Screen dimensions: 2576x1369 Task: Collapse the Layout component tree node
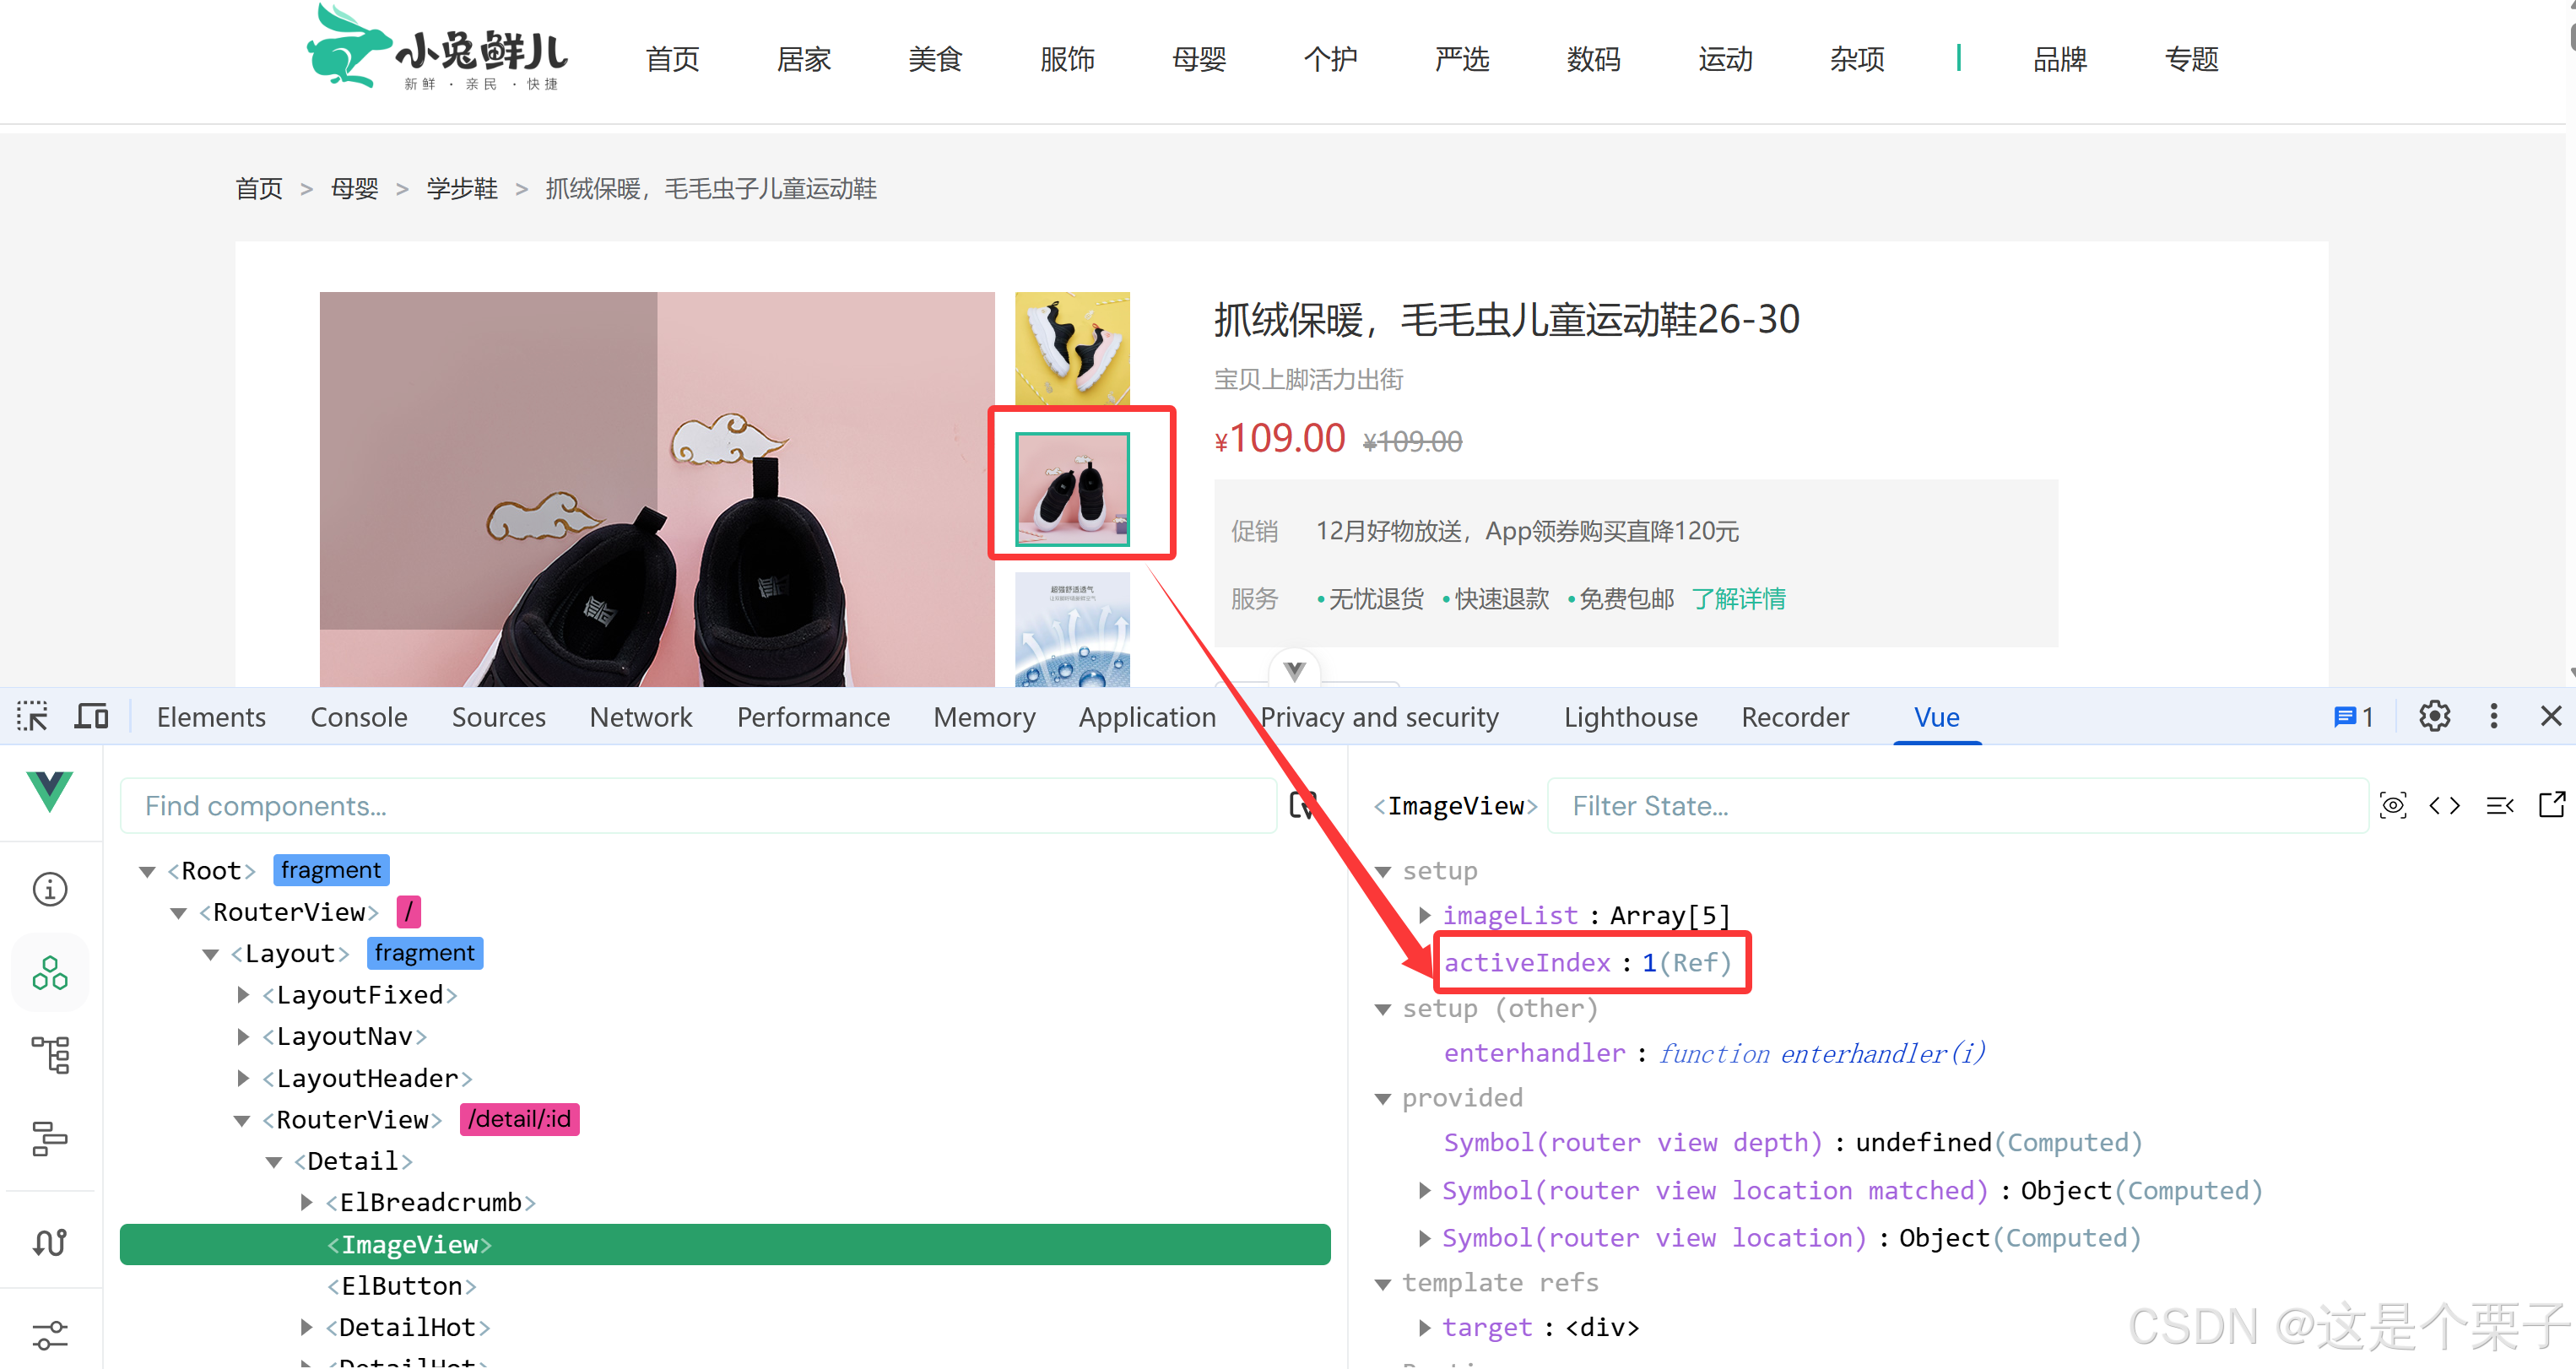[x=211, y=954]
